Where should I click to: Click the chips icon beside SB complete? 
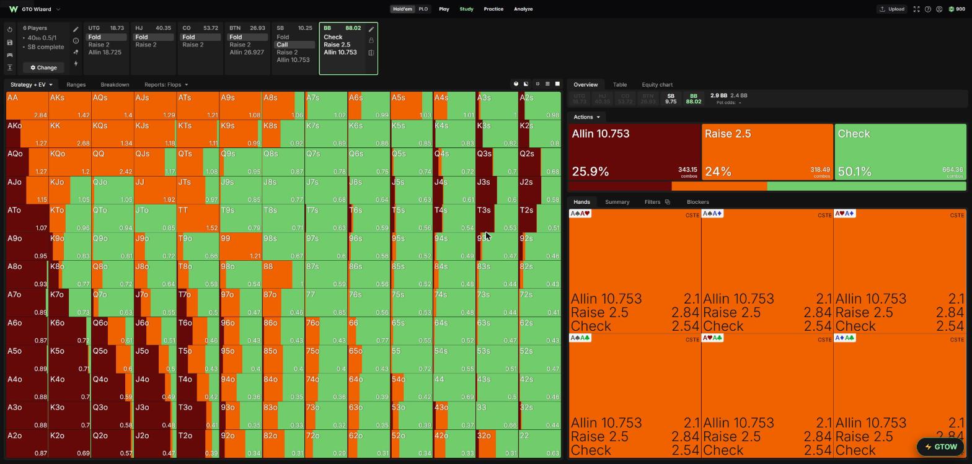point(76,52)
